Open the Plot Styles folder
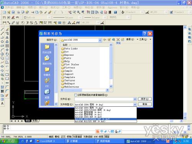 coord(70,65)
